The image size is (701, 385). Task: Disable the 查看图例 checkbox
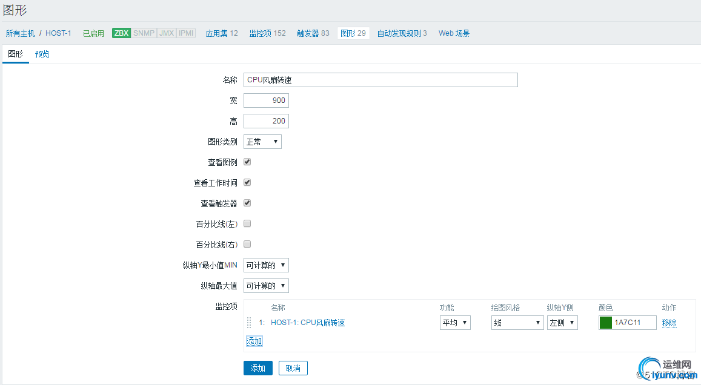coord(247,162)
